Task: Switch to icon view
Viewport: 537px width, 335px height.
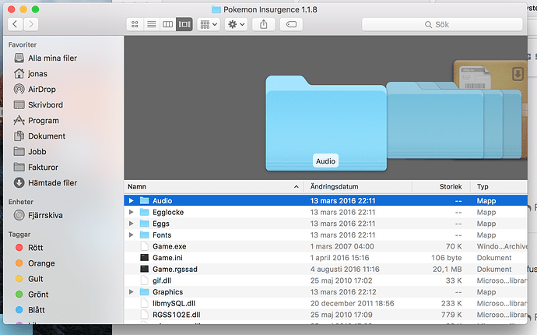Action: tap(135, 24)
